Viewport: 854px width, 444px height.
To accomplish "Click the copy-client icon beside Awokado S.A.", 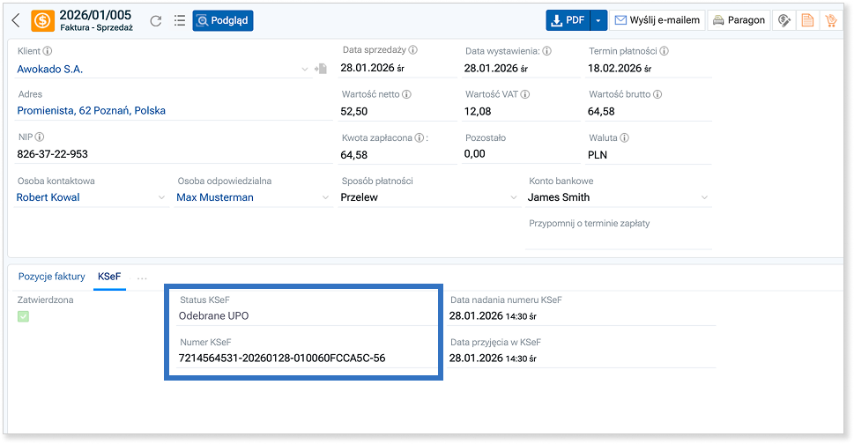I will click(x=321, y=69).
